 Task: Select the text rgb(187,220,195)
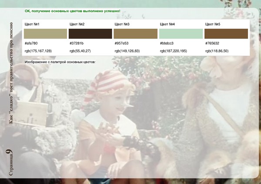(x=174, y=51)
